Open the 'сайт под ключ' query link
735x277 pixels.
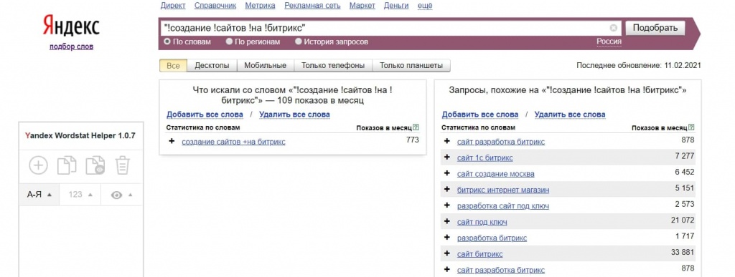pyautogui.click(x=482, y=222)
